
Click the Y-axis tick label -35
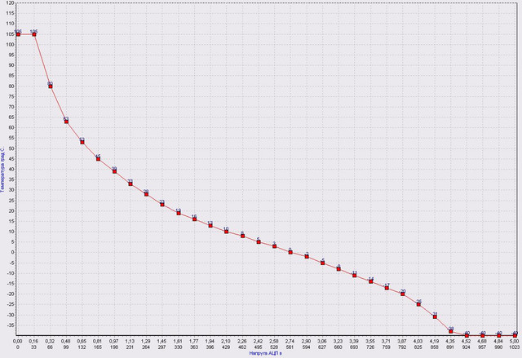[11, 325]
